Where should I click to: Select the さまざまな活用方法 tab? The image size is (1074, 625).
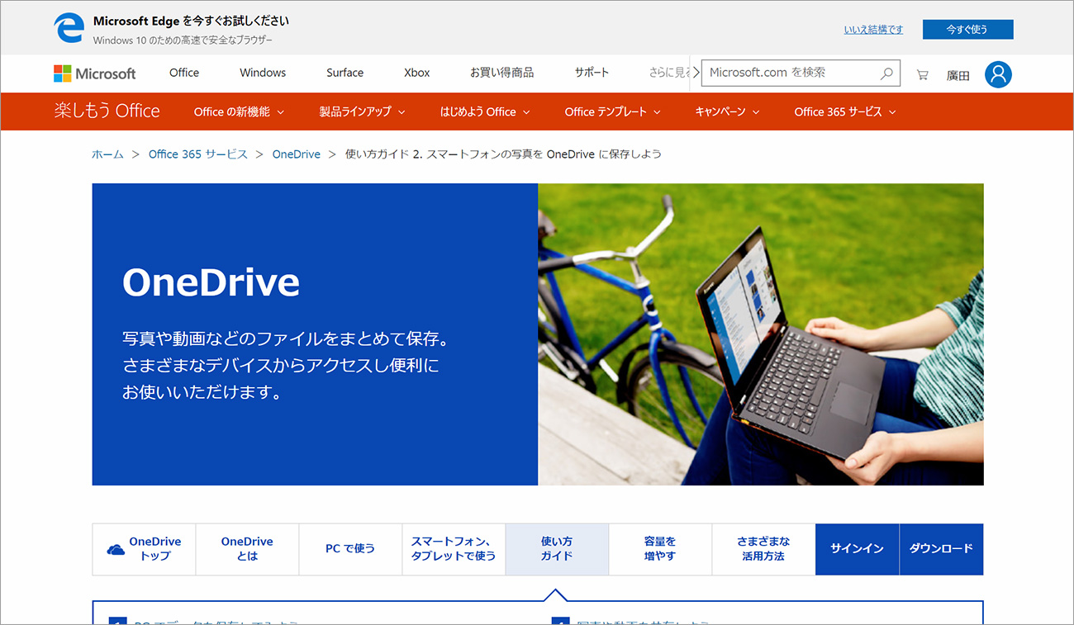pos(763,549)
